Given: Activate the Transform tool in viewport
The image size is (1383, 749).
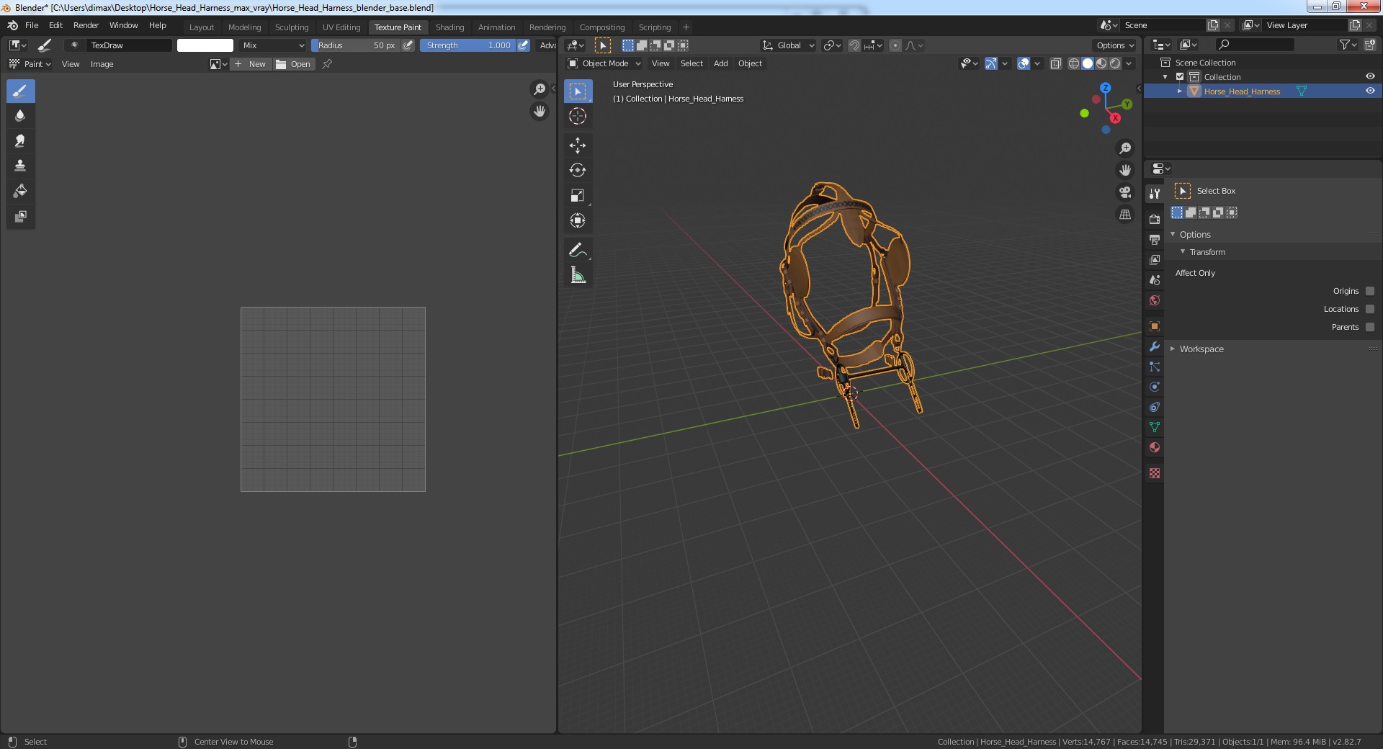Looking at the screenshot, I should click(x=578, y=220).
